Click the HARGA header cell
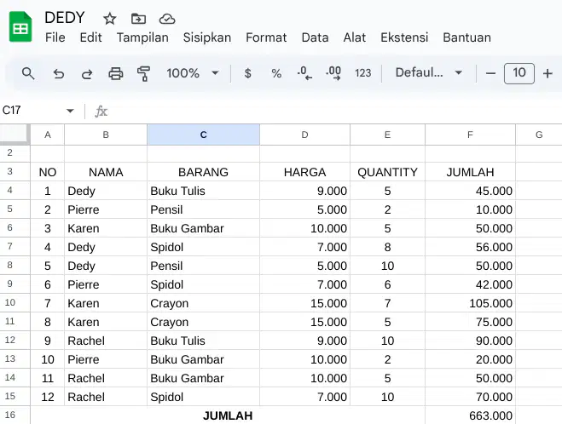This screenshot has width=562, height=424. pos(304,172)
